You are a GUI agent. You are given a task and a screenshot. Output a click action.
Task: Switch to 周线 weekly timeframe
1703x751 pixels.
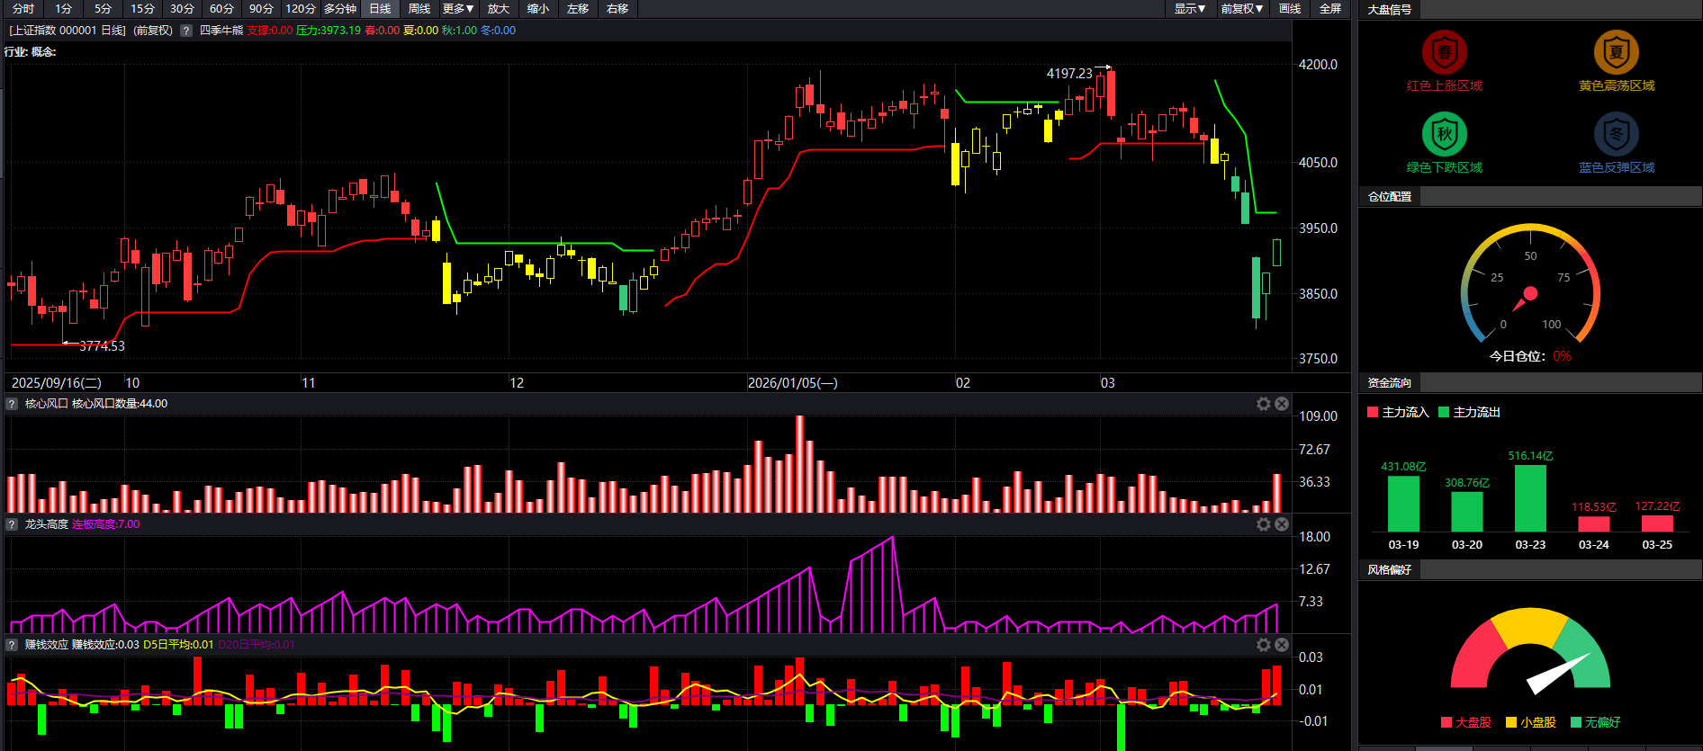tap(419, 9)
